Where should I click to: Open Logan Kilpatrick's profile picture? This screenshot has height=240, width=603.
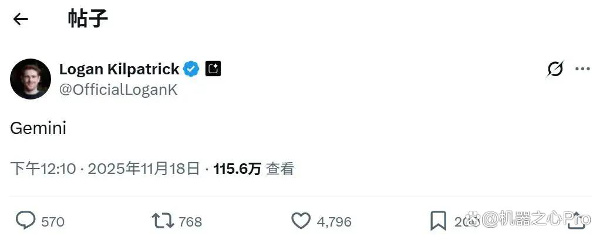point(31,79)
